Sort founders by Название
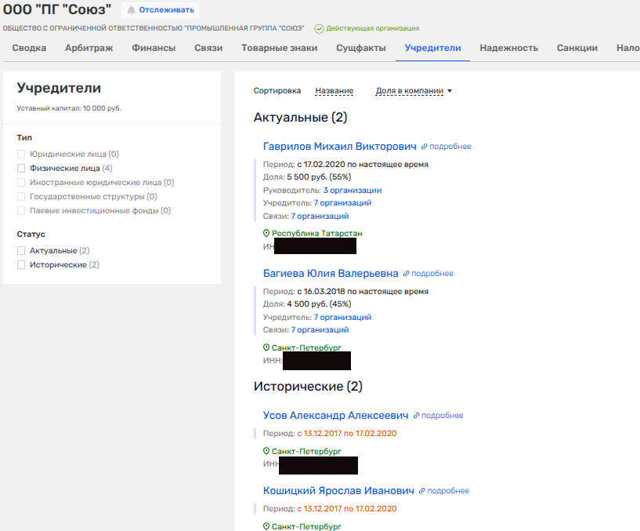 [334, 91]
